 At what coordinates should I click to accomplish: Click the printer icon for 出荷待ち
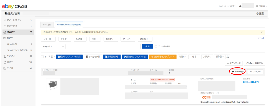tap(5, 32)
